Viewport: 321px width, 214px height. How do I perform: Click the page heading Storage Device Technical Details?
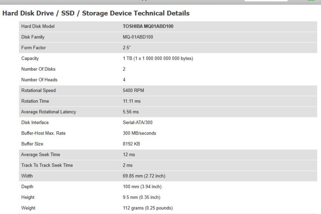(x=136, y=13)
